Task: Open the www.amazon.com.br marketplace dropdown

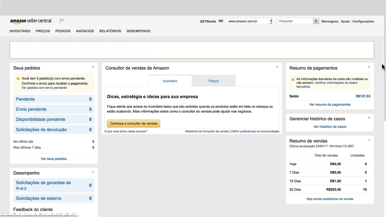Action: point(249,21)
